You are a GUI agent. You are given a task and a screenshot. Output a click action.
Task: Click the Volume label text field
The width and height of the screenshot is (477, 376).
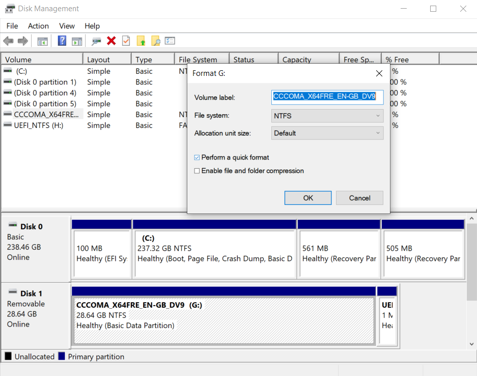pos(327,97)
